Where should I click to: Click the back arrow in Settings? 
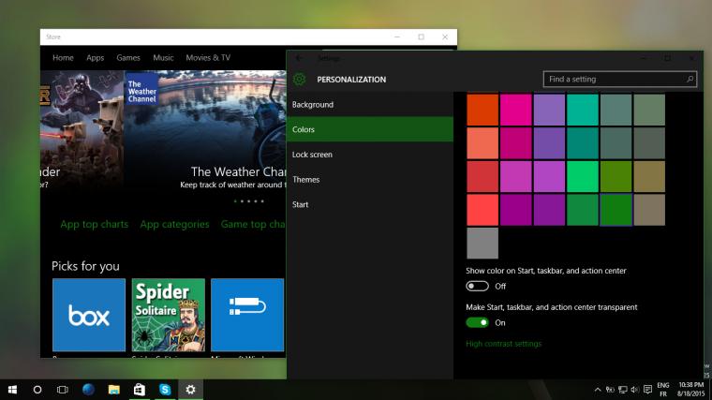(x=299, y=58)
